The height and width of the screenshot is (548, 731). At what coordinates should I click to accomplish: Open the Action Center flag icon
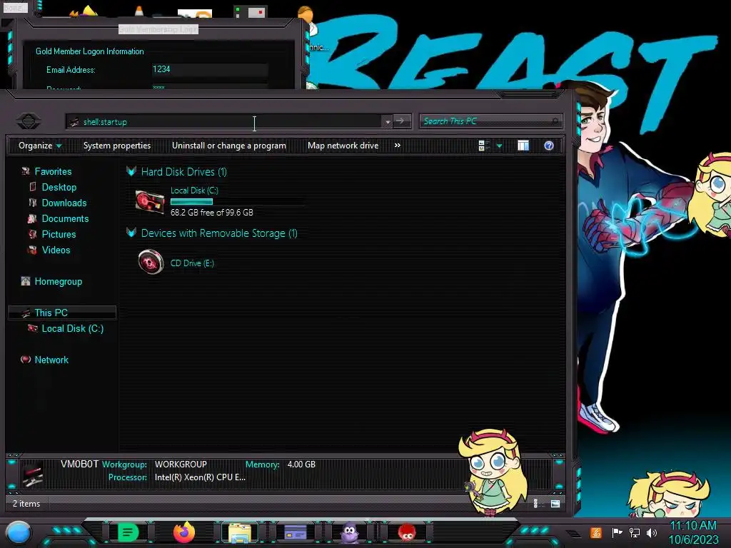[x=617, y=532]
